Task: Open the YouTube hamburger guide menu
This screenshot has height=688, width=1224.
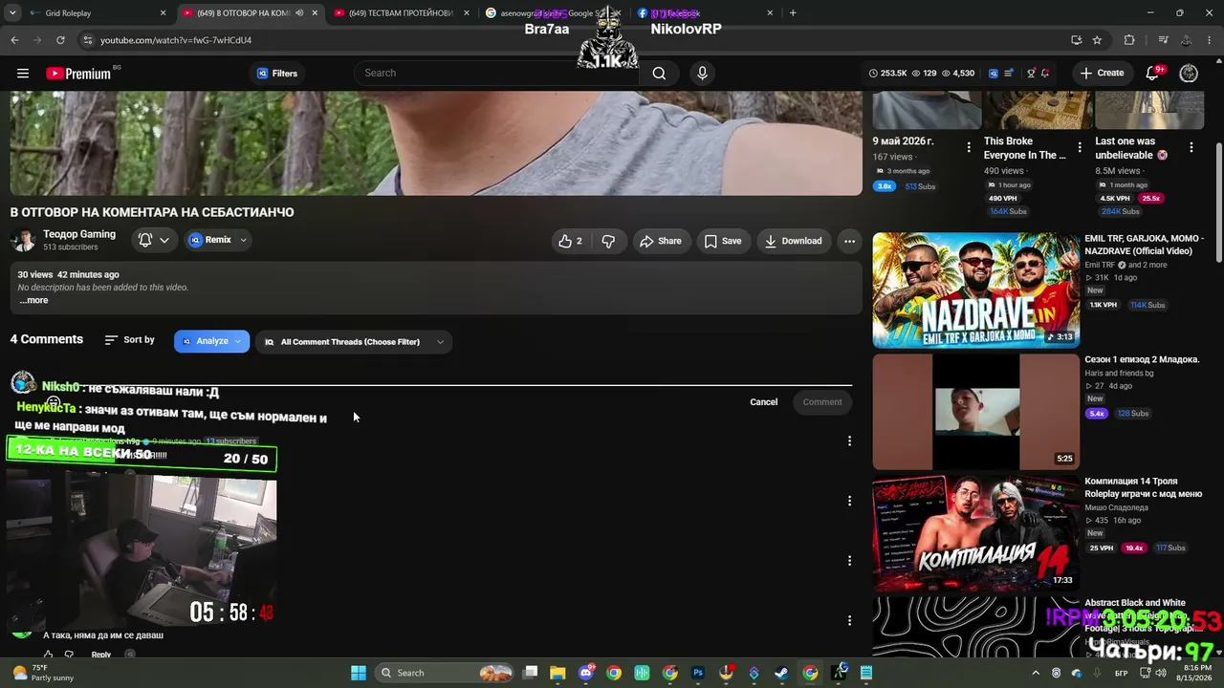Action: [x=23, y=74]
